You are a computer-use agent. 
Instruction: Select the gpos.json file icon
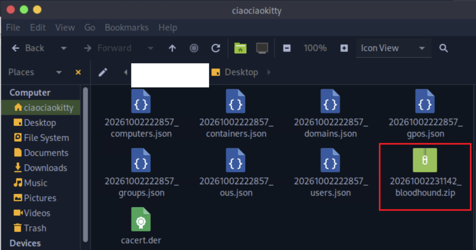coord(425,101)
